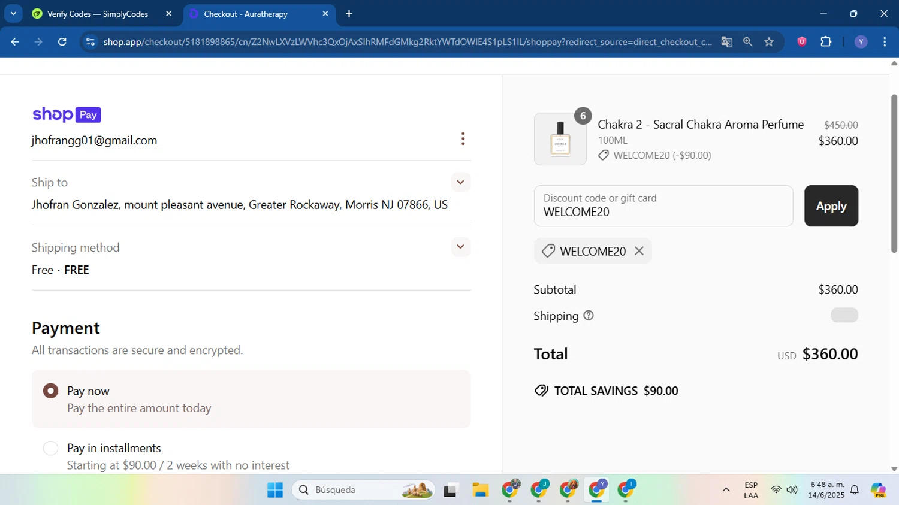This screenshot has width=899, height=505.
Task: Click the perfume product thumbnail
Action: (x=560, y=139)
